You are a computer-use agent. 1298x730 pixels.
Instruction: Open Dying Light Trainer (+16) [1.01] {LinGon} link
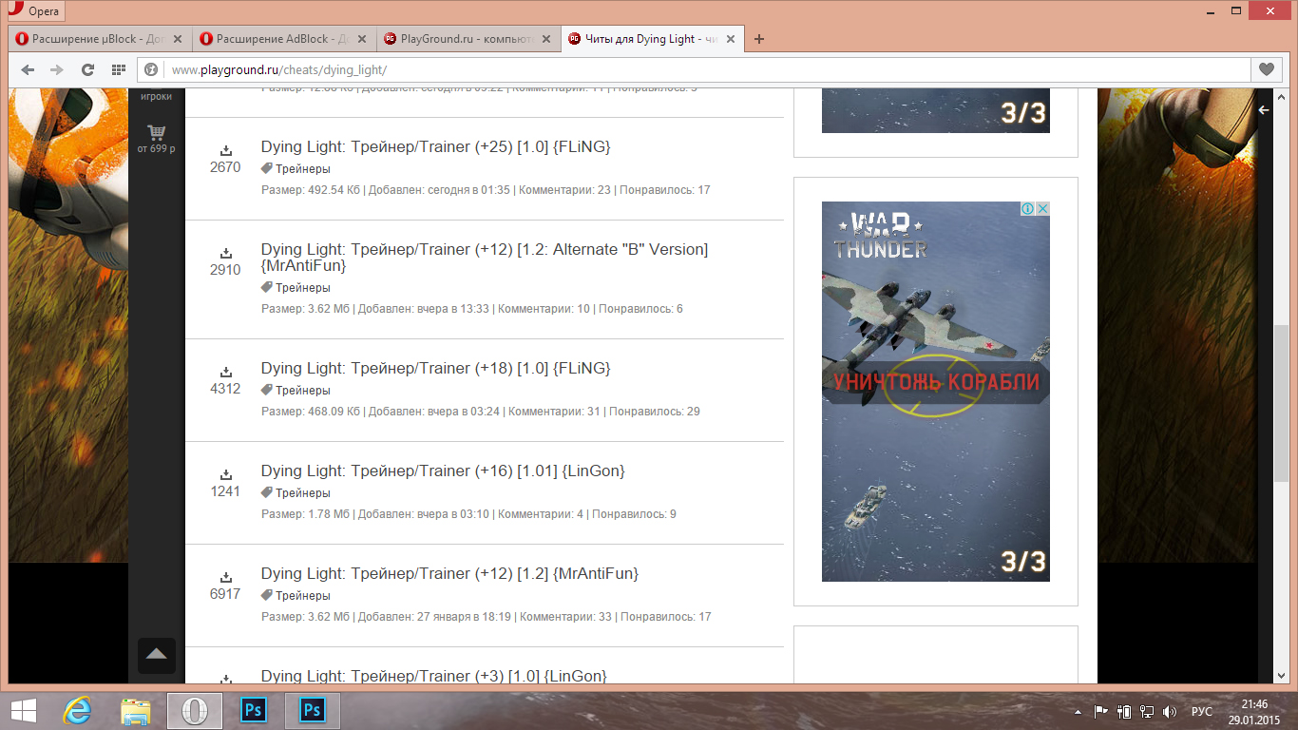click(443, 471)
